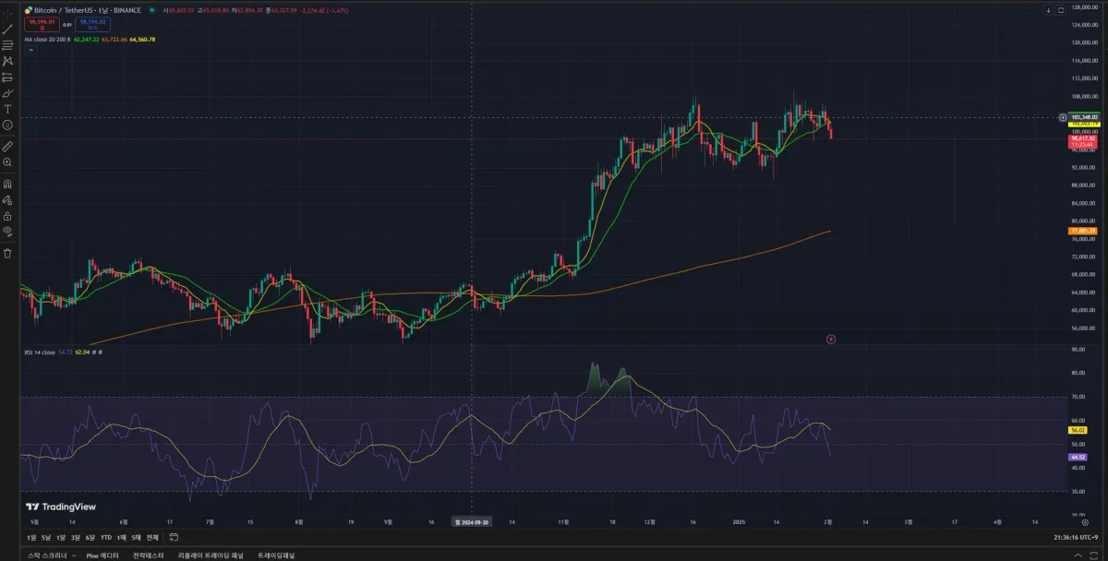Select the ruler measure tool
This screenshot has width=1108, height=561.
7,146
